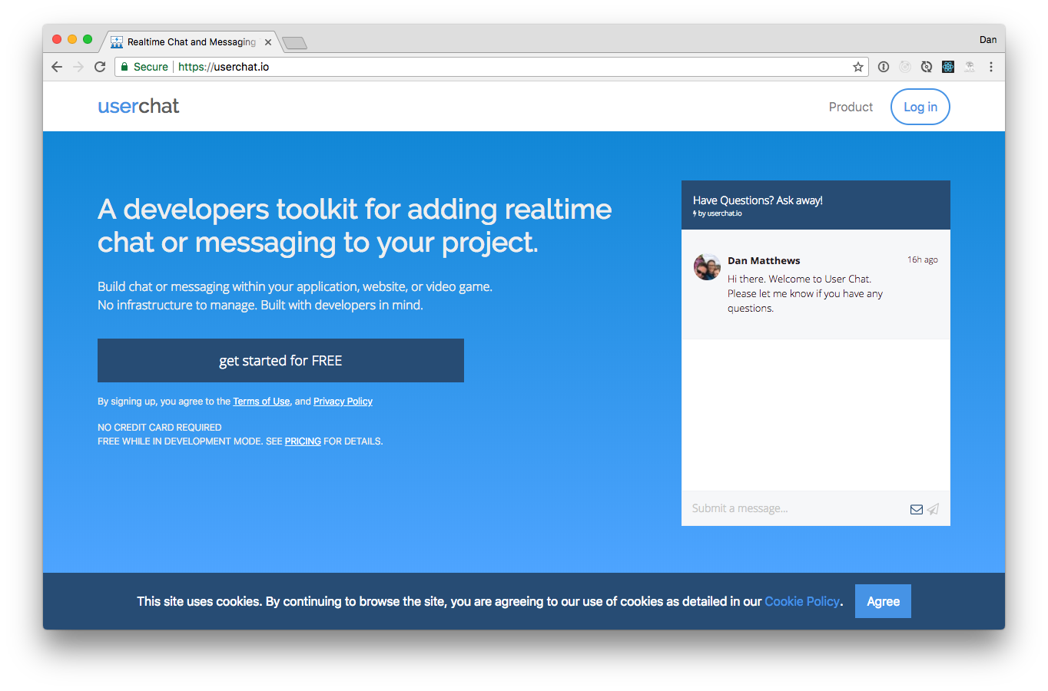The image size is (1048, 691).
Task: Select the Realtime Chat and Messaging tab
Action: pyautogui.click(x=191, y=42)
